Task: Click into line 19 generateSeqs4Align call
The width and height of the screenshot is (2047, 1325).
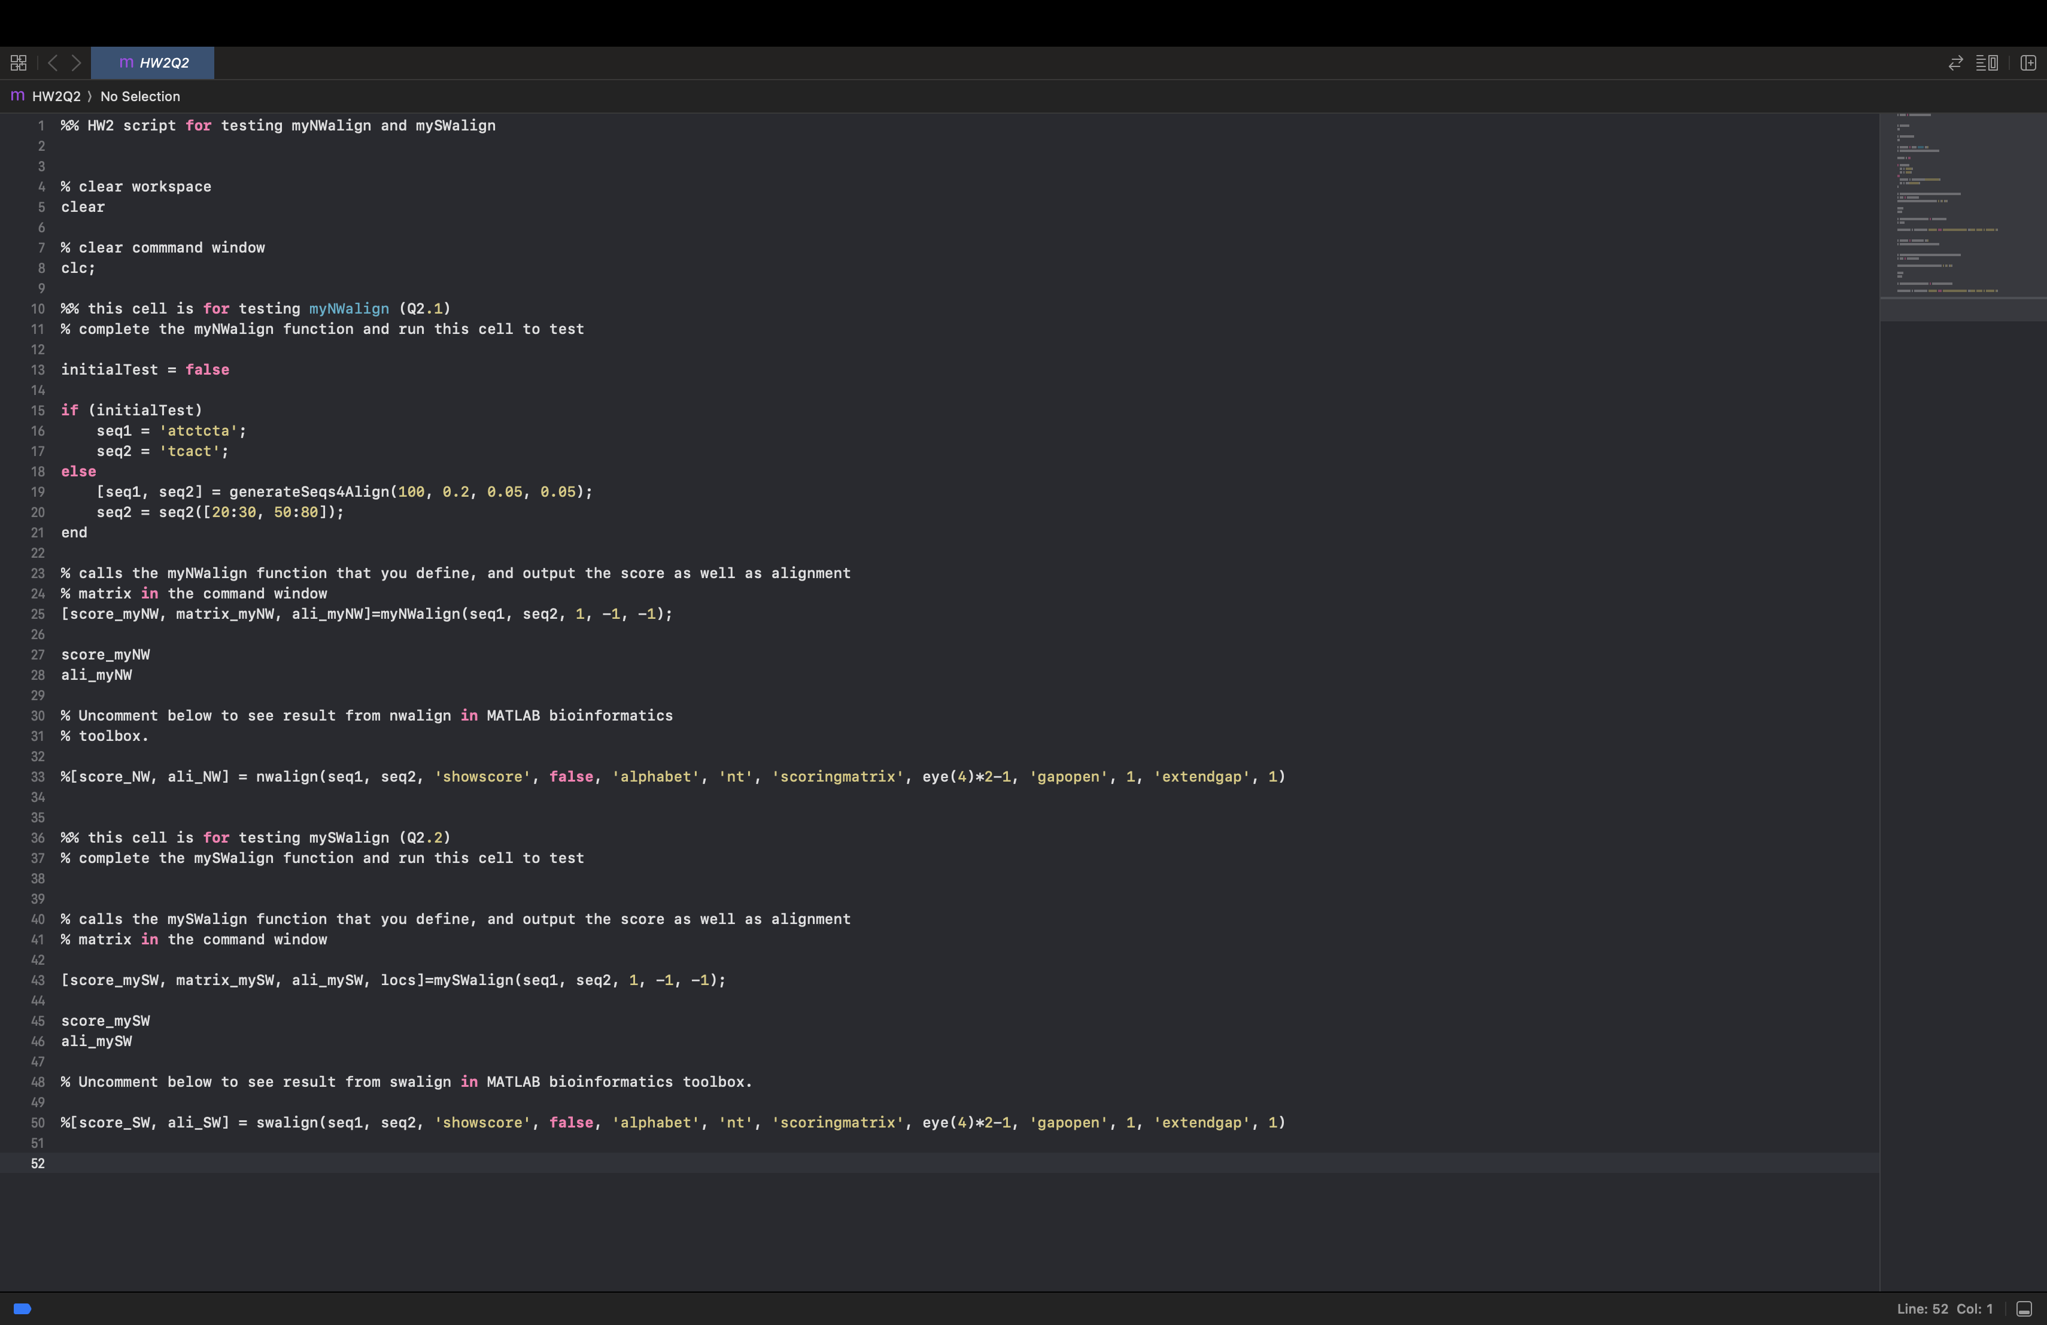Action: coord(309,492)
